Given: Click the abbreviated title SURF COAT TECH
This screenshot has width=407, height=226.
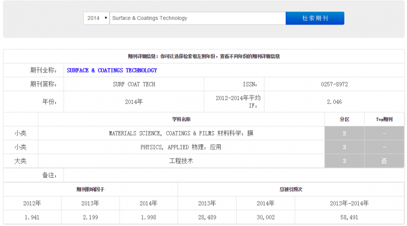Looking at the screenshot, I should tap(134, 84).
